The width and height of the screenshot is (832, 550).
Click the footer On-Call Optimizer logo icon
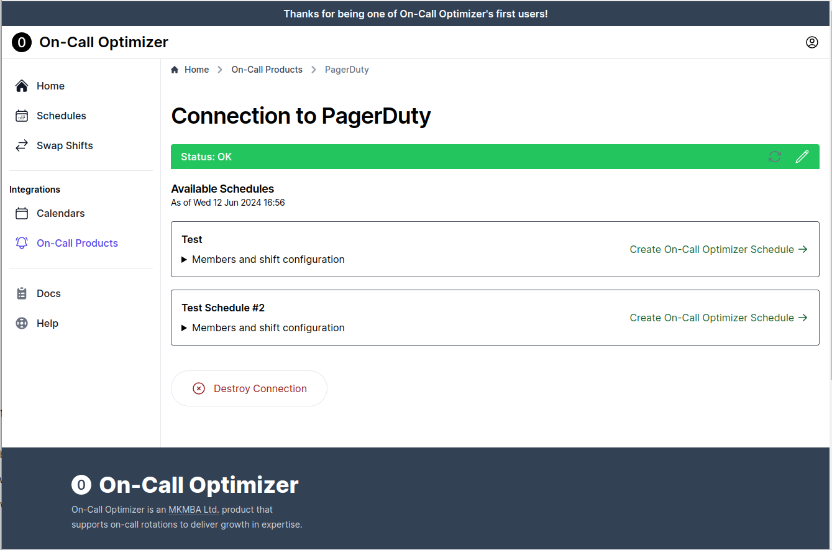[81, 485]
